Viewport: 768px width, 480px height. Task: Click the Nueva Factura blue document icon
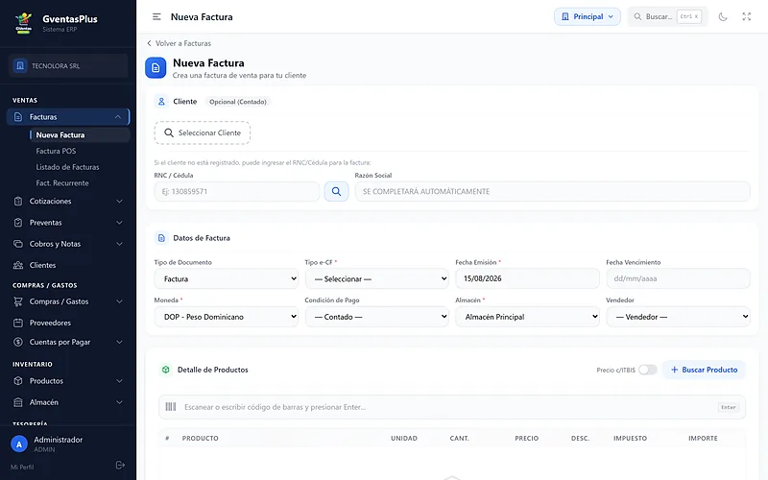pos(156,67)
